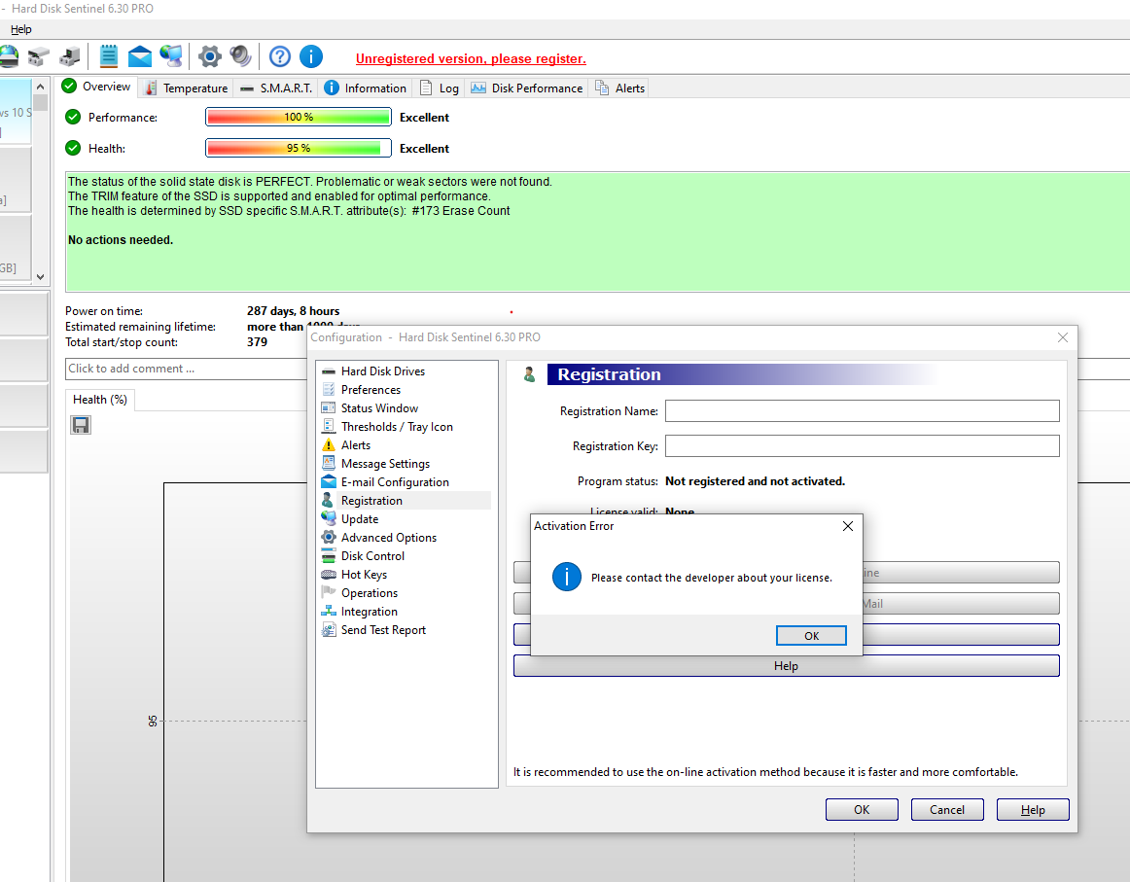
Task: Click the globe network monitor toolbar icon
Action: click(171, 56)
